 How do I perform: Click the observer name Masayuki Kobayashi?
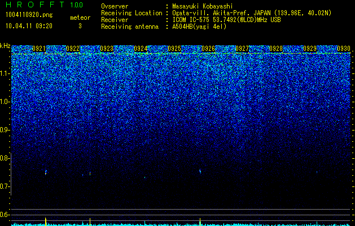click(202, 7)
